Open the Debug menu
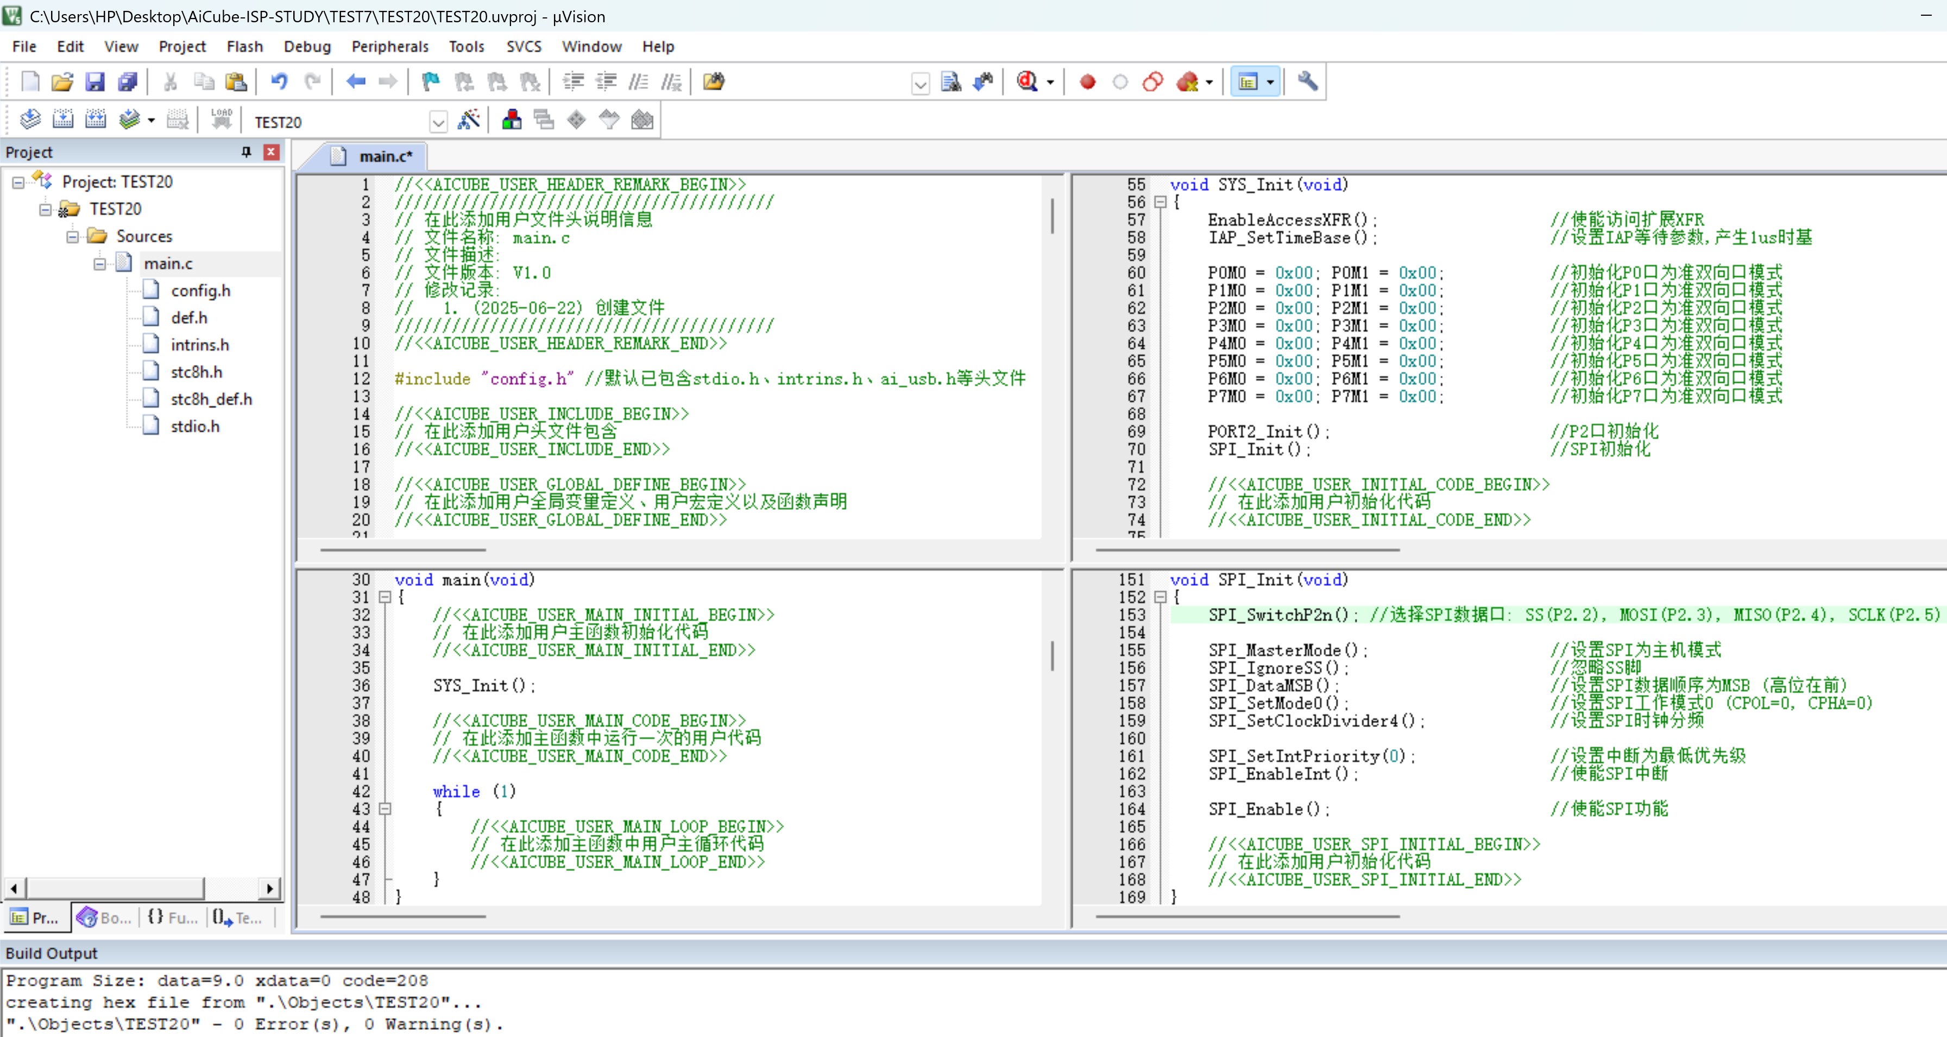This screenshot has width=1947, height=1037. coord(307,46)
